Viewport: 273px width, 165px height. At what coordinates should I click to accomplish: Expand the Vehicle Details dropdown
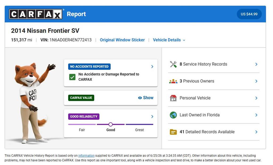click(x=169, y=40)
